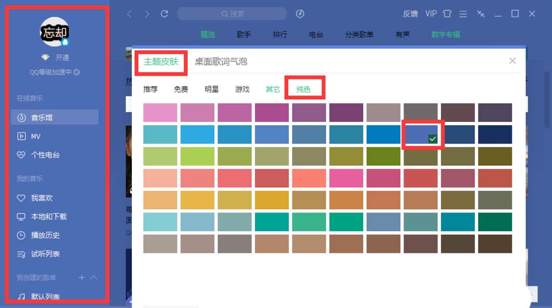
Task: Open the song recognition icon beside search
Action: tap(300, 14)
